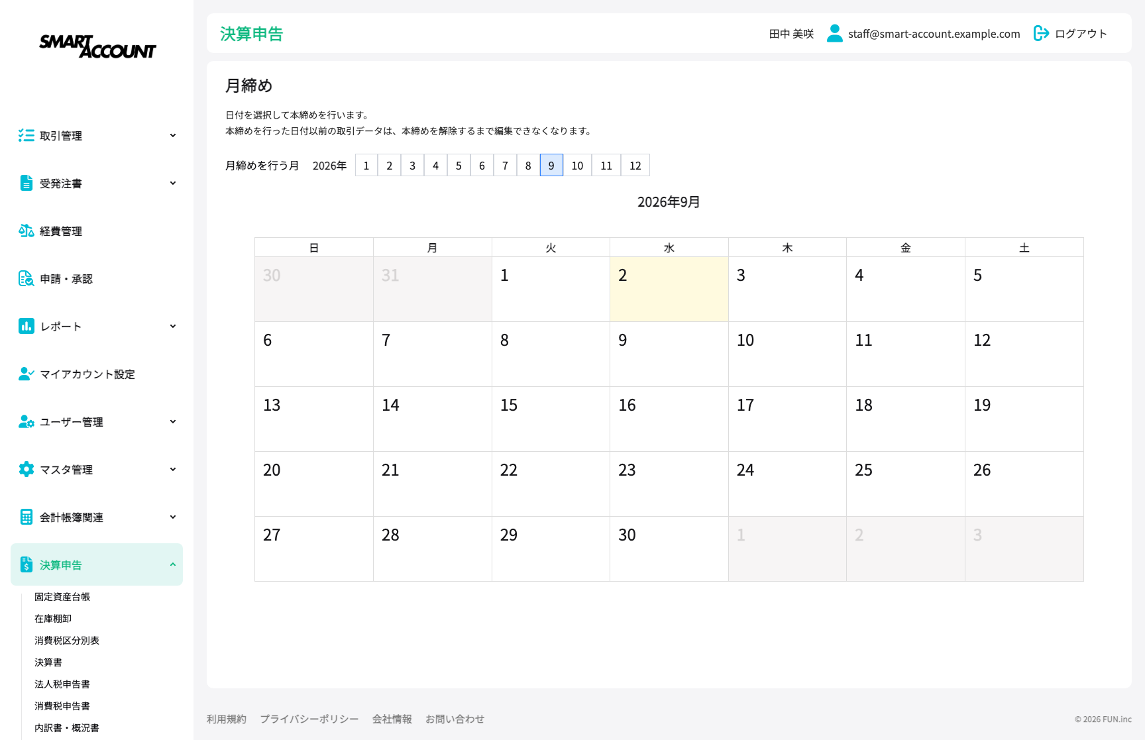Image resolution: width=1145 pixels, height=740 pixels.
Task: Select month 10 in month selector
Action: tap(578, 166)
